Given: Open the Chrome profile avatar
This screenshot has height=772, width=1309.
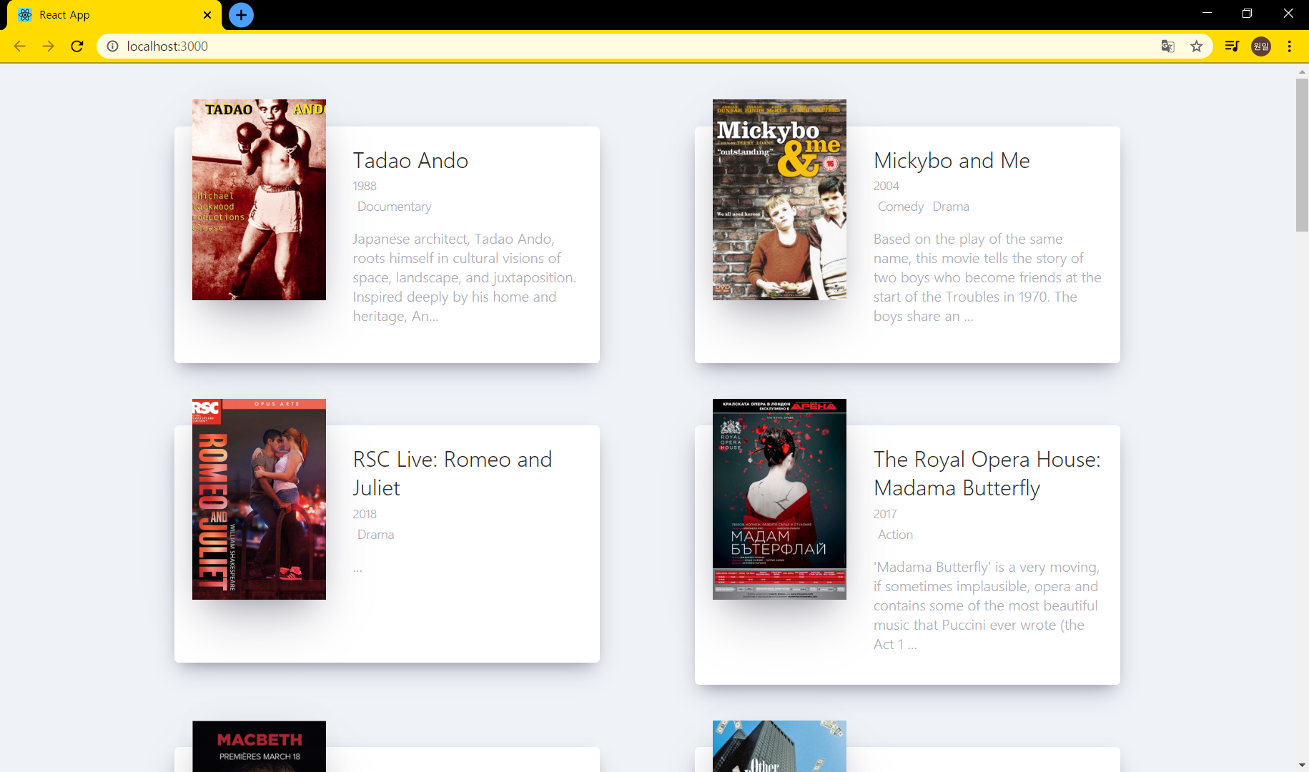Looking at the screenshot, I should (x=1261, y=46).
